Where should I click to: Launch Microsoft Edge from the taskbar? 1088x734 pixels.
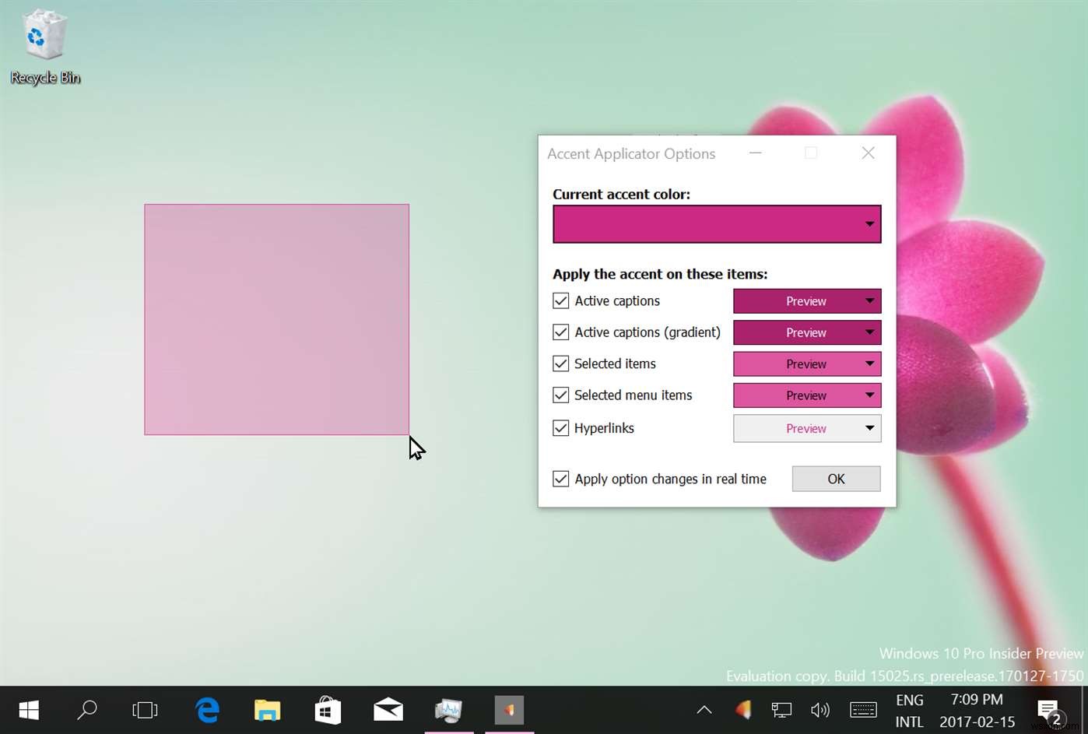click(207, 710)
